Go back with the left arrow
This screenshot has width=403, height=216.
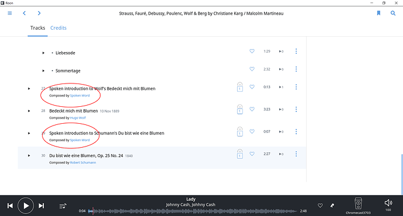point(24,13)
